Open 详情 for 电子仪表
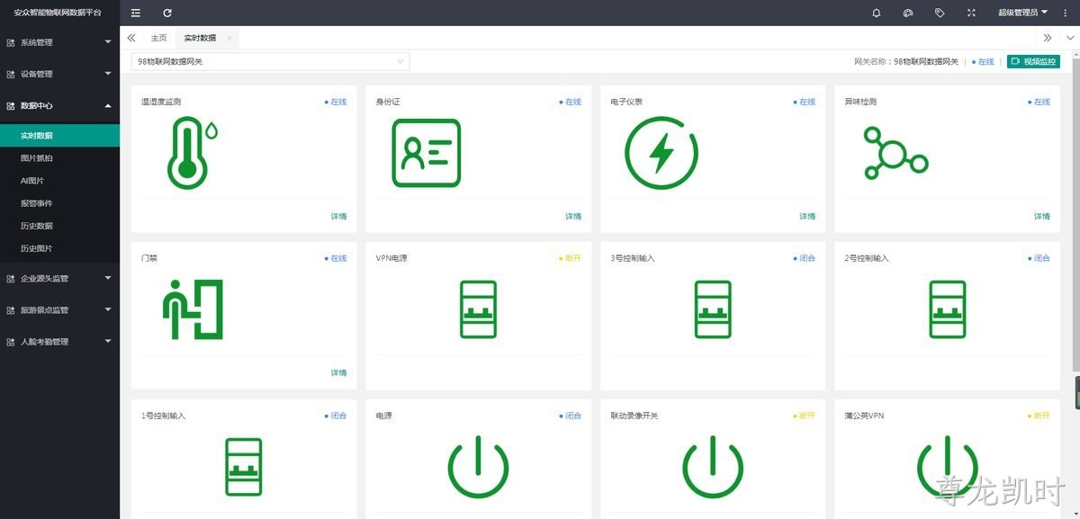 point(807,216)
